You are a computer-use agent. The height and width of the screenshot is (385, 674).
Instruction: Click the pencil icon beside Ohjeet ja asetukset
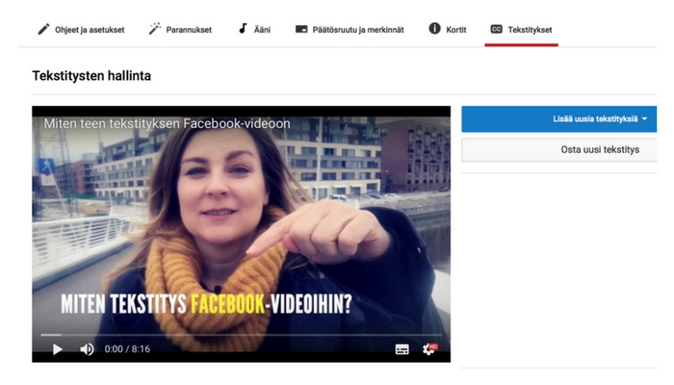43,29
